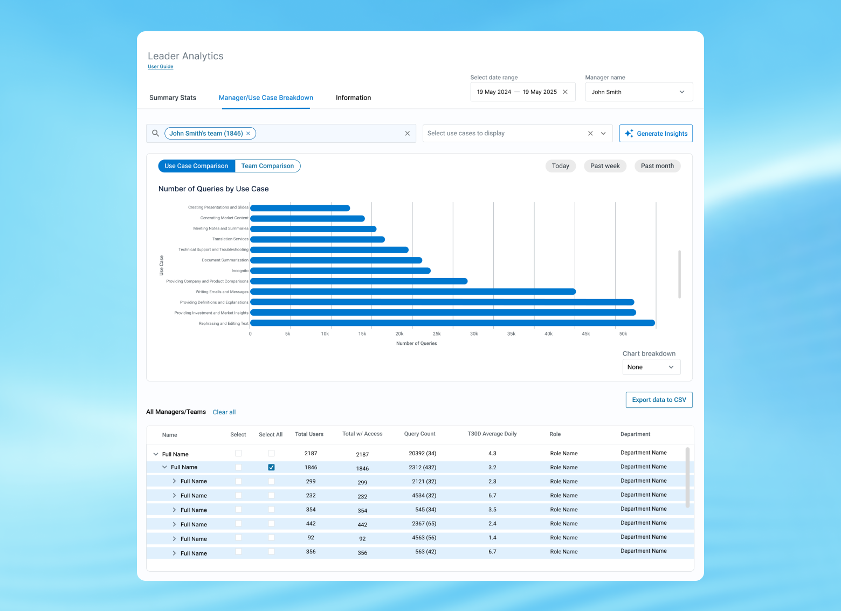Open the Information tab
Screen dimensions: 841x611
pyautogui.click(x=353, y=98)
